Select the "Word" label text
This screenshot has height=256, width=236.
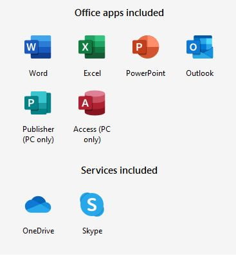(x=38, y=73)
